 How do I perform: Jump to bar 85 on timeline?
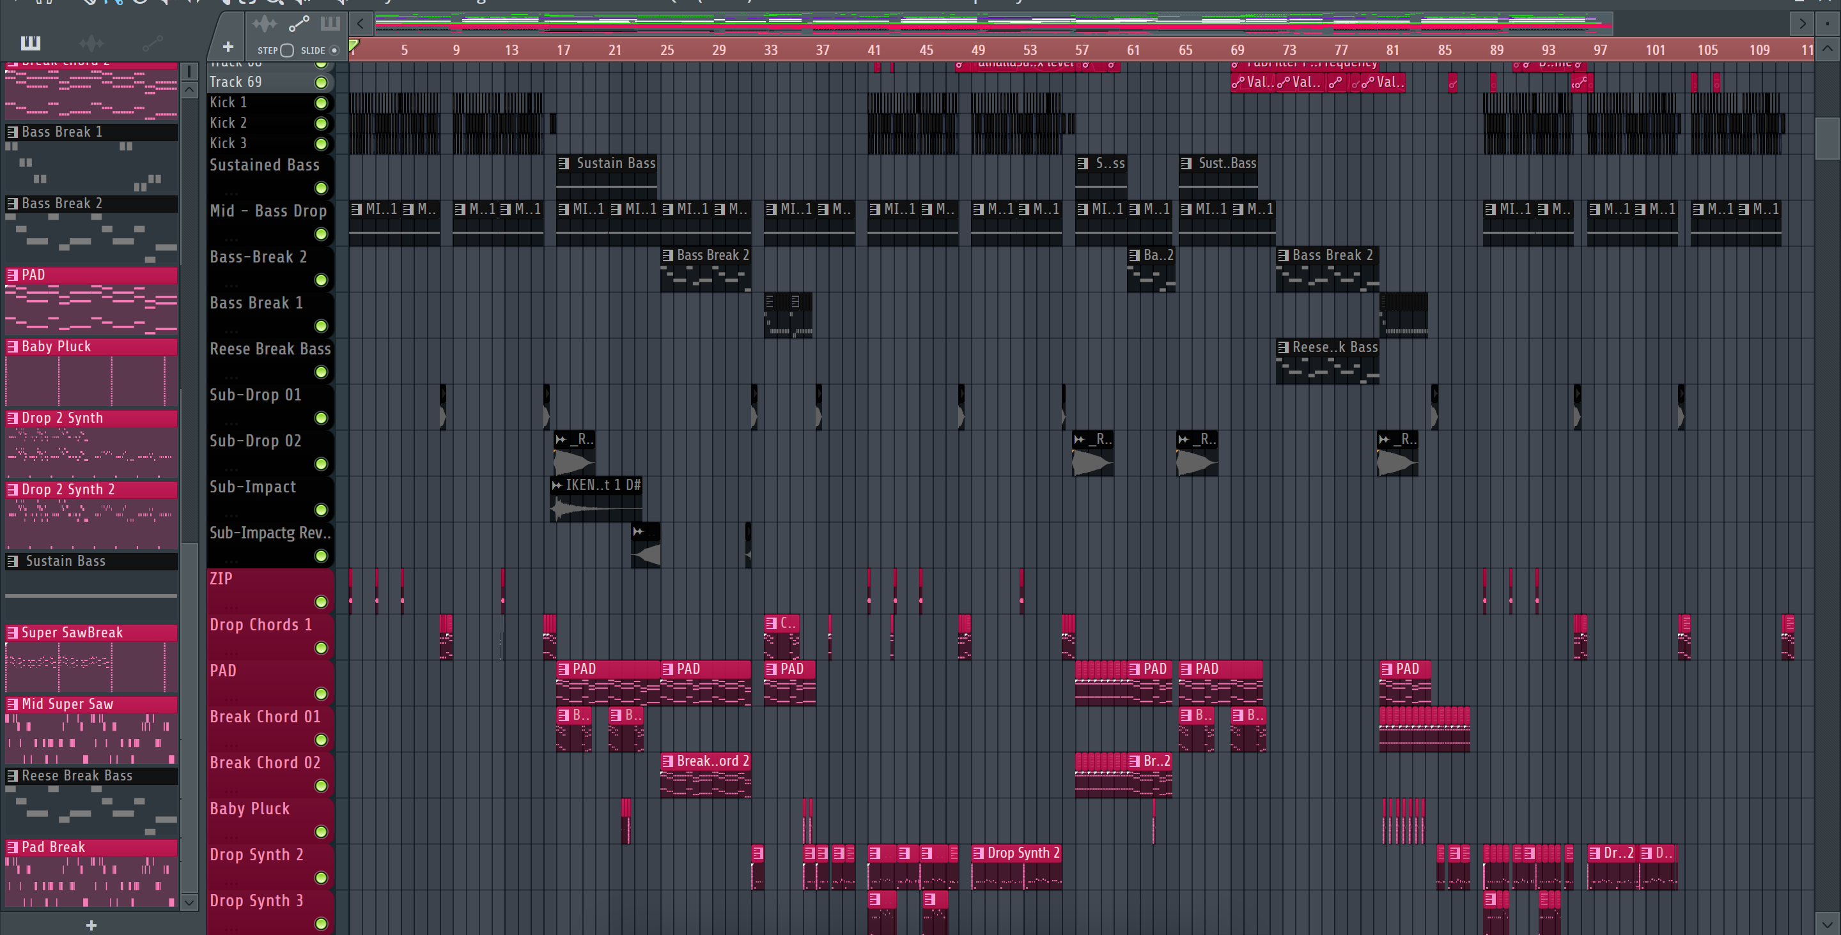pos(1445,50)
